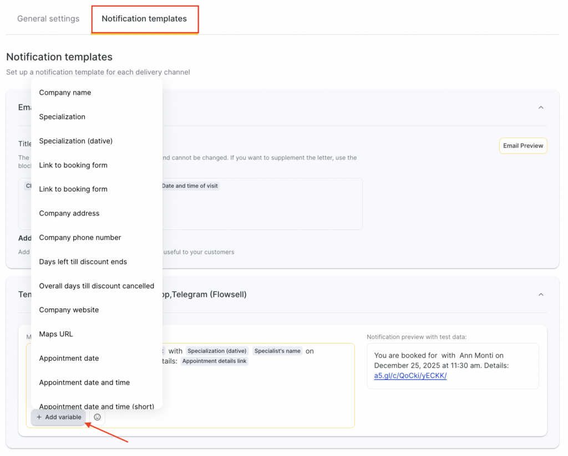This screenshot has height=456, width=568.
Task: Click the Date and time of visit tag
Action: (x=190, y=186)
